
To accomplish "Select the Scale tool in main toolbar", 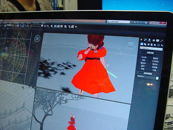I will [x=5, y=26].
